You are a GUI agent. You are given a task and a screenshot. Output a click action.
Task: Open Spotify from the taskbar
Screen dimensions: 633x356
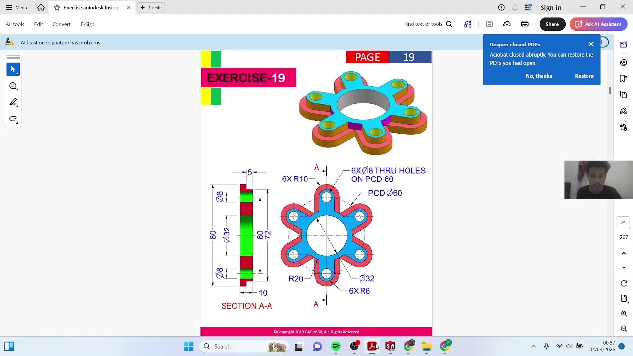coord(336,346)
